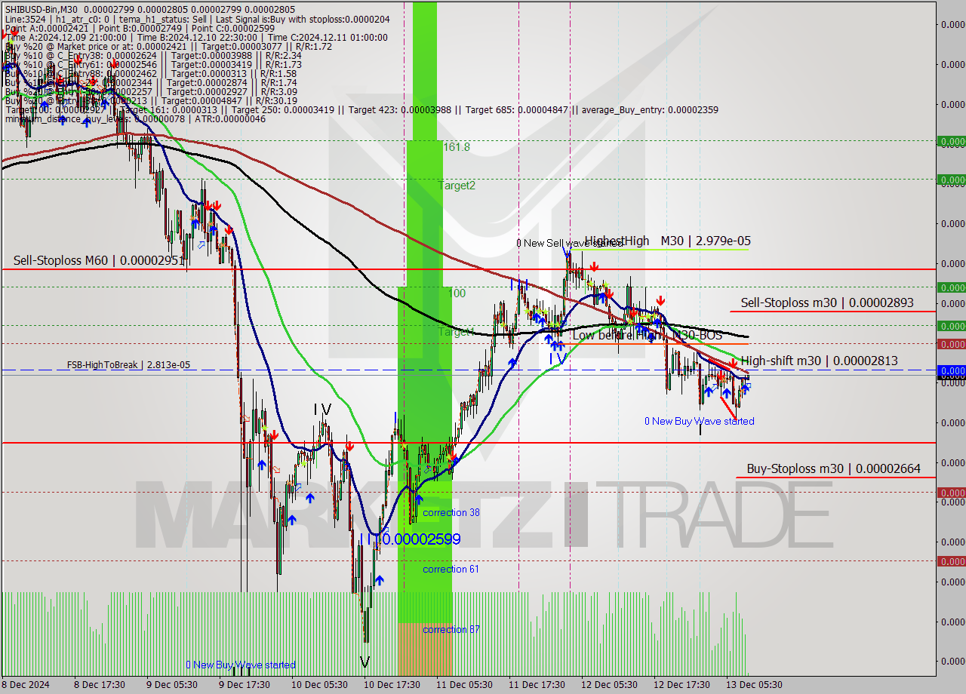Viewport: 966px width, 694px height.
Task: Click the 'High-shift m30 | 0.00002813' label
Action: [819, 361]
